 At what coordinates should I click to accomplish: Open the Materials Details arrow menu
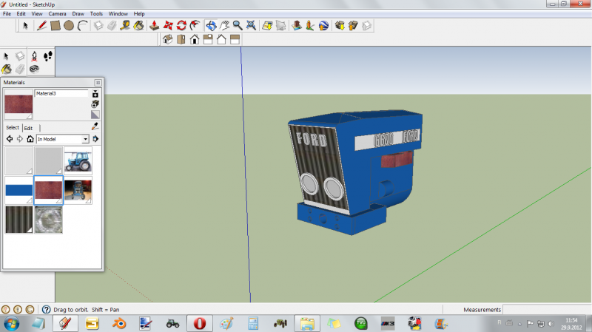[95, 139]
